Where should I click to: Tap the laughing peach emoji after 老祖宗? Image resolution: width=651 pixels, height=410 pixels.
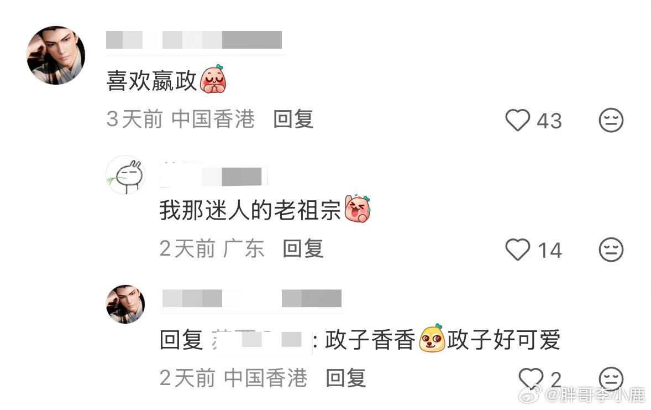pyautogui.click(x=358, y=209)
